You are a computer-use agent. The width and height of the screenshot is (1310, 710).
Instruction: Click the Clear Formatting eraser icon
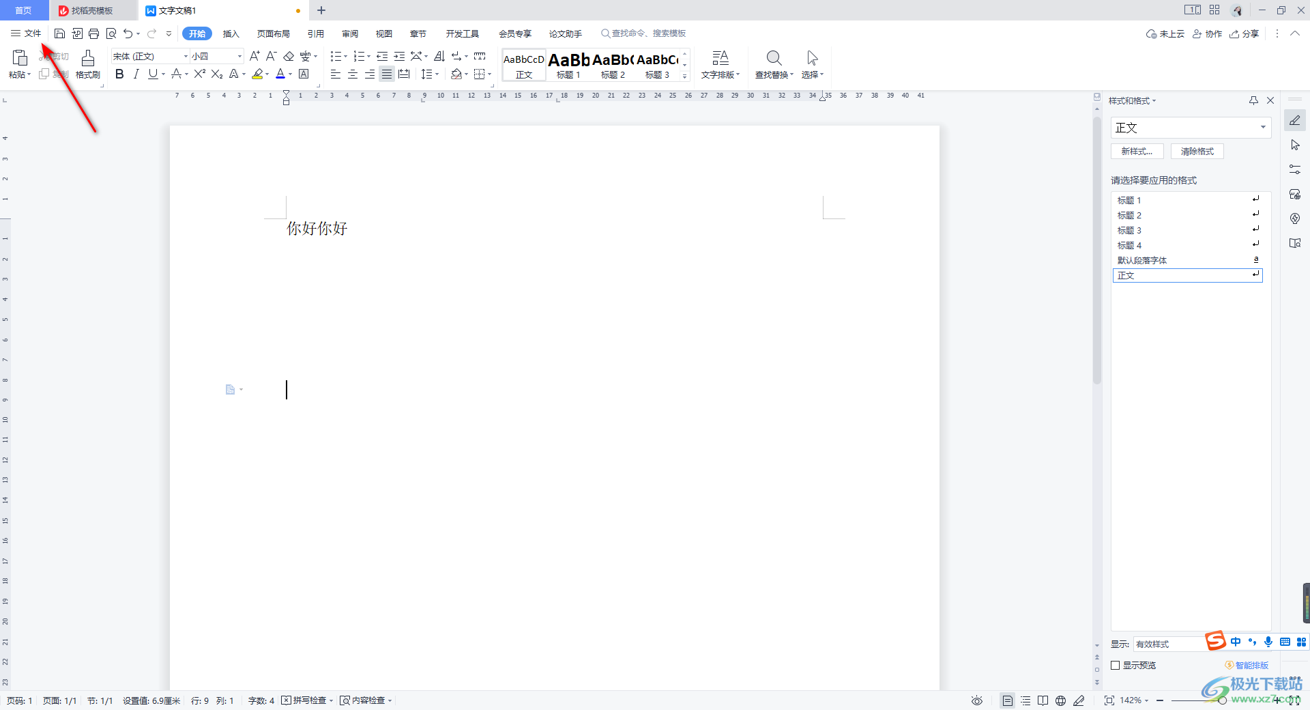pyautogui.click(x=289, y=56)
